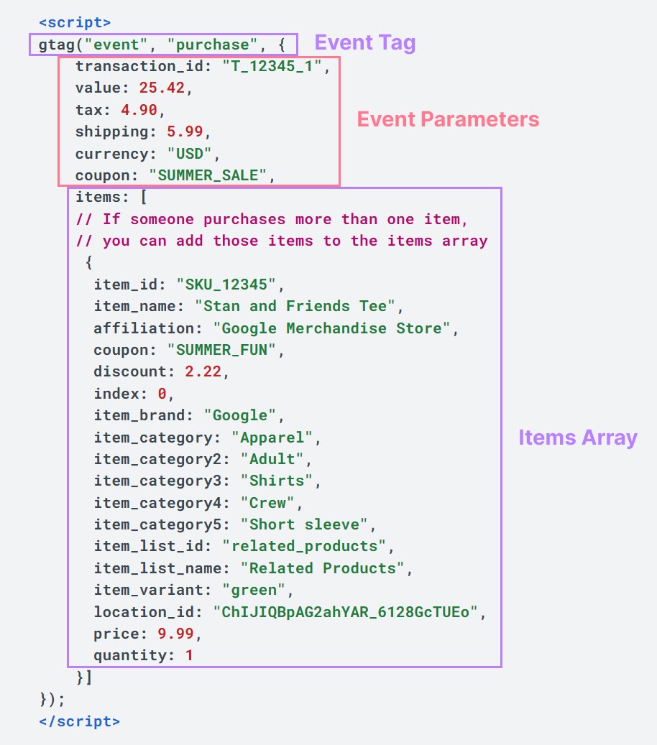Click the quantity: 1 line

tap(143, 656)
